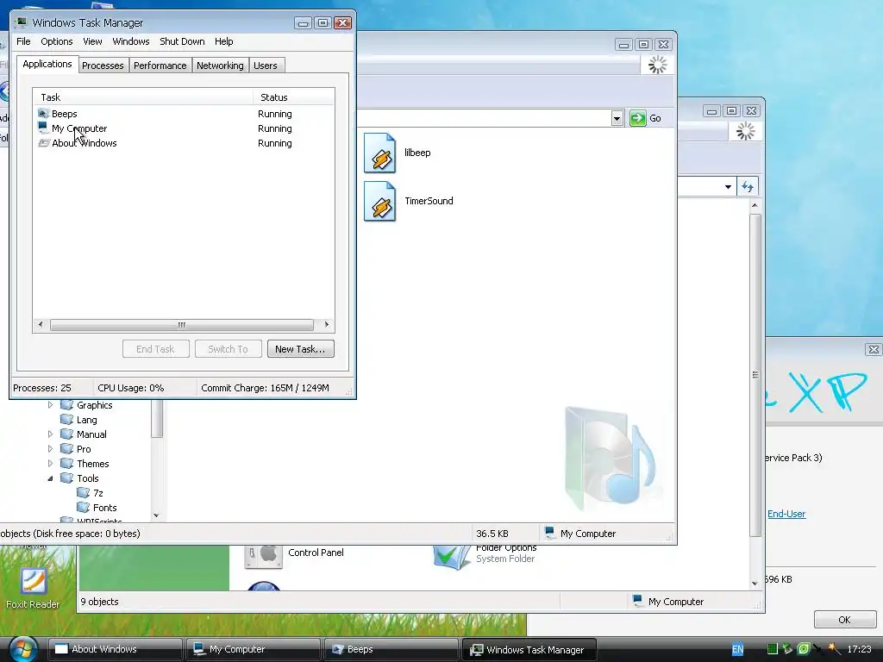Select the lilbeep file name

(x=417, y=153)
